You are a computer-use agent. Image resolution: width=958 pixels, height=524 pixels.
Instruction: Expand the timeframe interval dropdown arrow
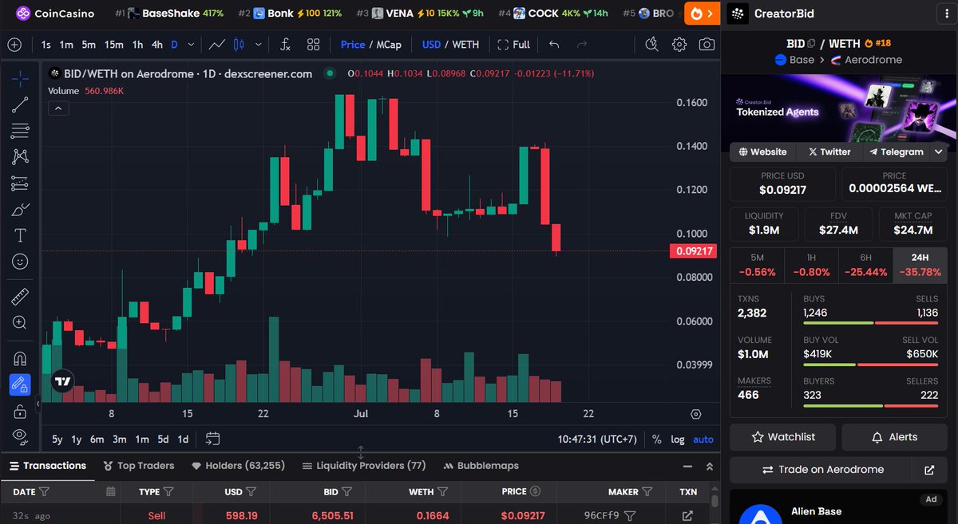point(190,45)
